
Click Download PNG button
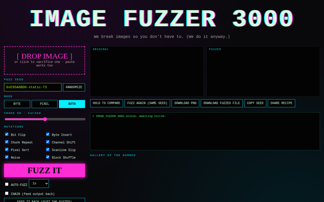(185, 103)
